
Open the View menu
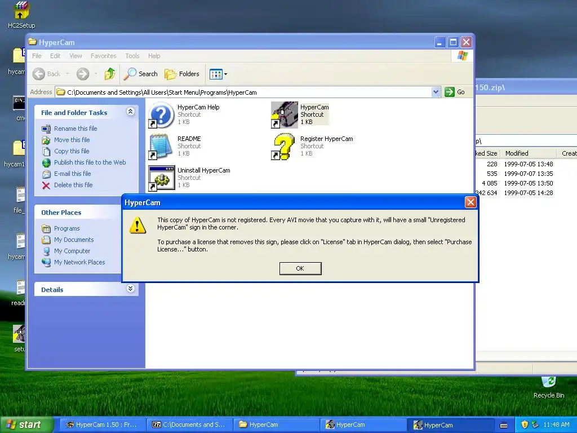tap(76, 56)
